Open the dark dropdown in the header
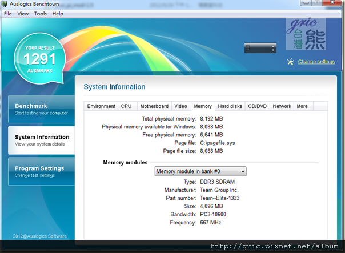Image resolution: width=345 pixels, height=253 pixels. [260, 48]
